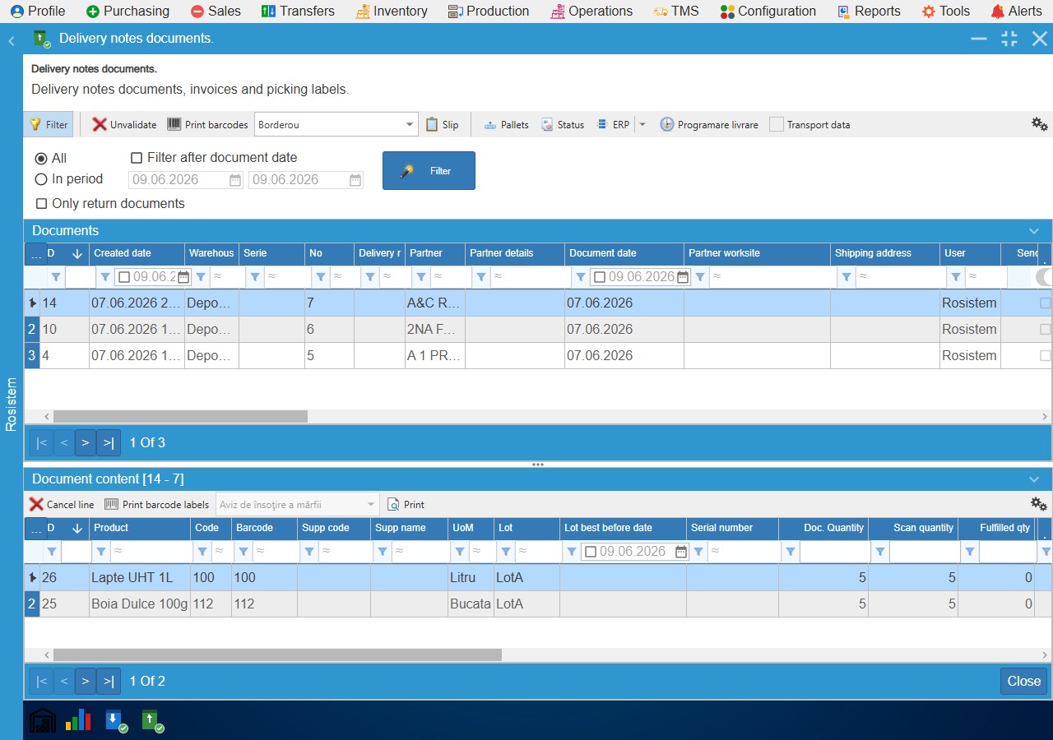This screenshot has height=740, width=1053.
Task: Open Document content settings gears
Action: [x=1039, y=504]
